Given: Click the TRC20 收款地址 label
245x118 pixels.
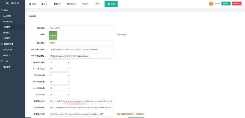Looking at the screenshot, I should [x=38, y=56].
